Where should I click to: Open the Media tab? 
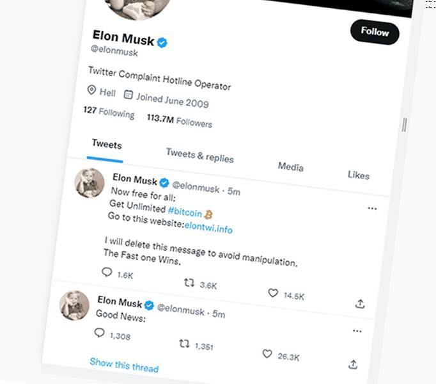coord(291,166)
